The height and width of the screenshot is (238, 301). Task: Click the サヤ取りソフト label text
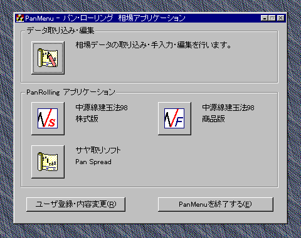[98, 150]
